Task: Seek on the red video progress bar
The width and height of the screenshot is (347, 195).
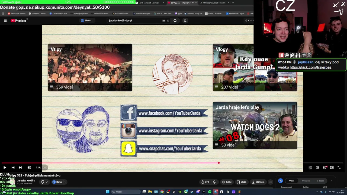Action: 172,163
